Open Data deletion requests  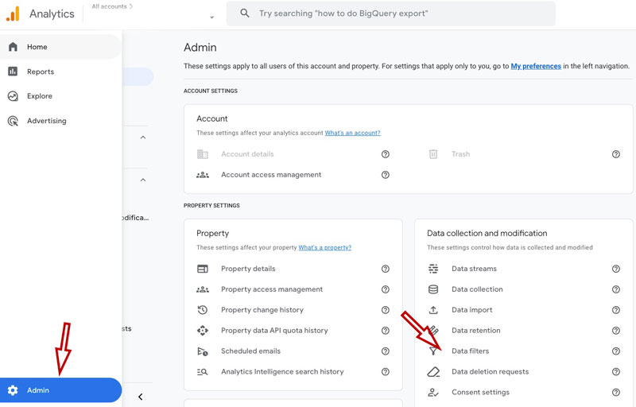click(490, 372)
